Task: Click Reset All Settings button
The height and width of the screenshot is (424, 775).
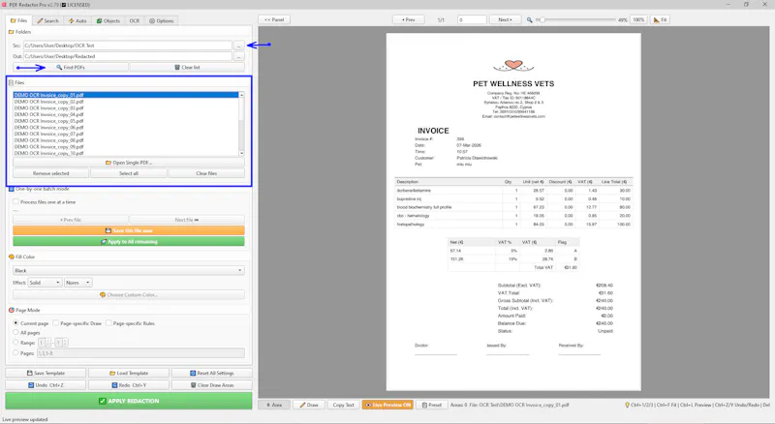Action: pyautogui.click(x=211, y=373)
